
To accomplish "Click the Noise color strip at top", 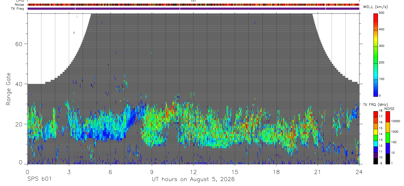I will point(193,5).
